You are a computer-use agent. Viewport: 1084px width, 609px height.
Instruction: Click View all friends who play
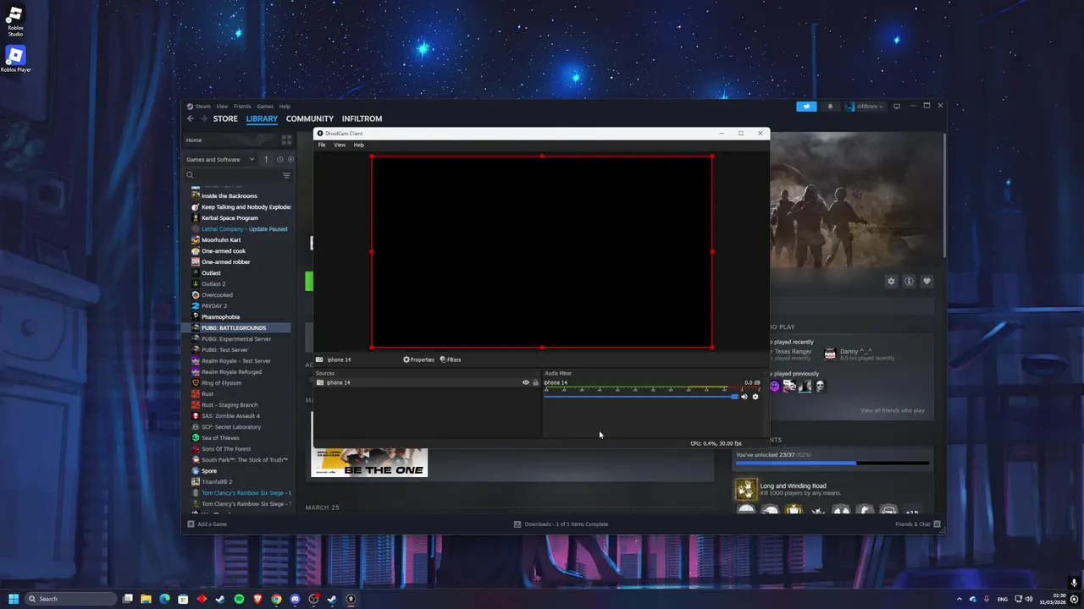[892, 410]
